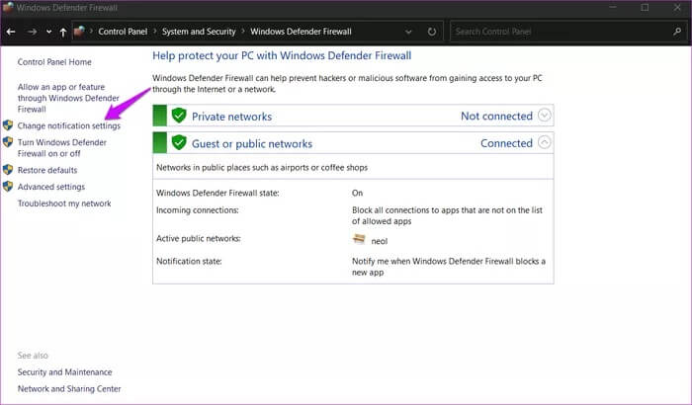Click the Windows Defender Firewall title bar icon
The image size is (692, 405).
(x=8, y=7)
